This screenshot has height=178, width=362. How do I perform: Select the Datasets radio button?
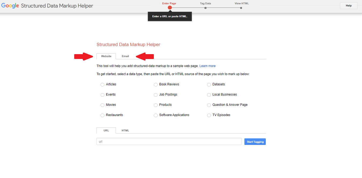[x=209, y=85]
